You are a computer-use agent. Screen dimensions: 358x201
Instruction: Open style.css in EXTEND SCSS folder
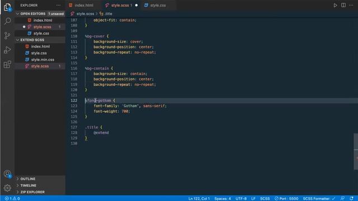pos(39,53)
